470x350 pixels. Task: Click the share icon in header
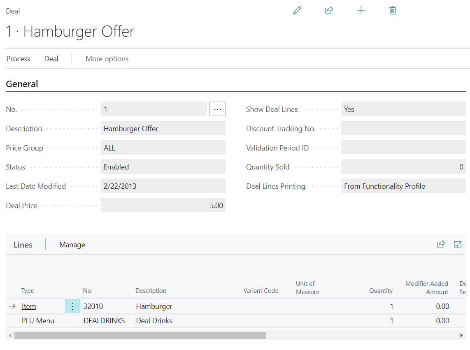[328, 11]
